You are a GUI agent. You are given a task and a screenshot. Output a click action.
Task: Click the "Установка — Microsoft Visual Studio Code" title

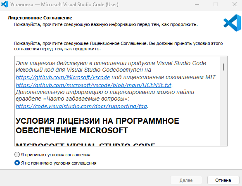64,5
